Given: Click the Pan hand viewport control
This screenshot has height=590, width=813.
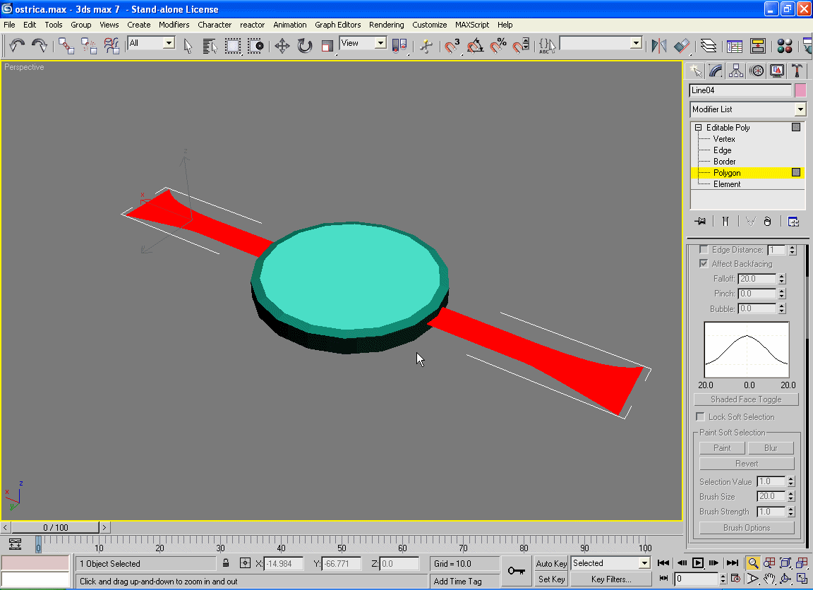Looking at the screenshot, I should [x=769, y=579].
